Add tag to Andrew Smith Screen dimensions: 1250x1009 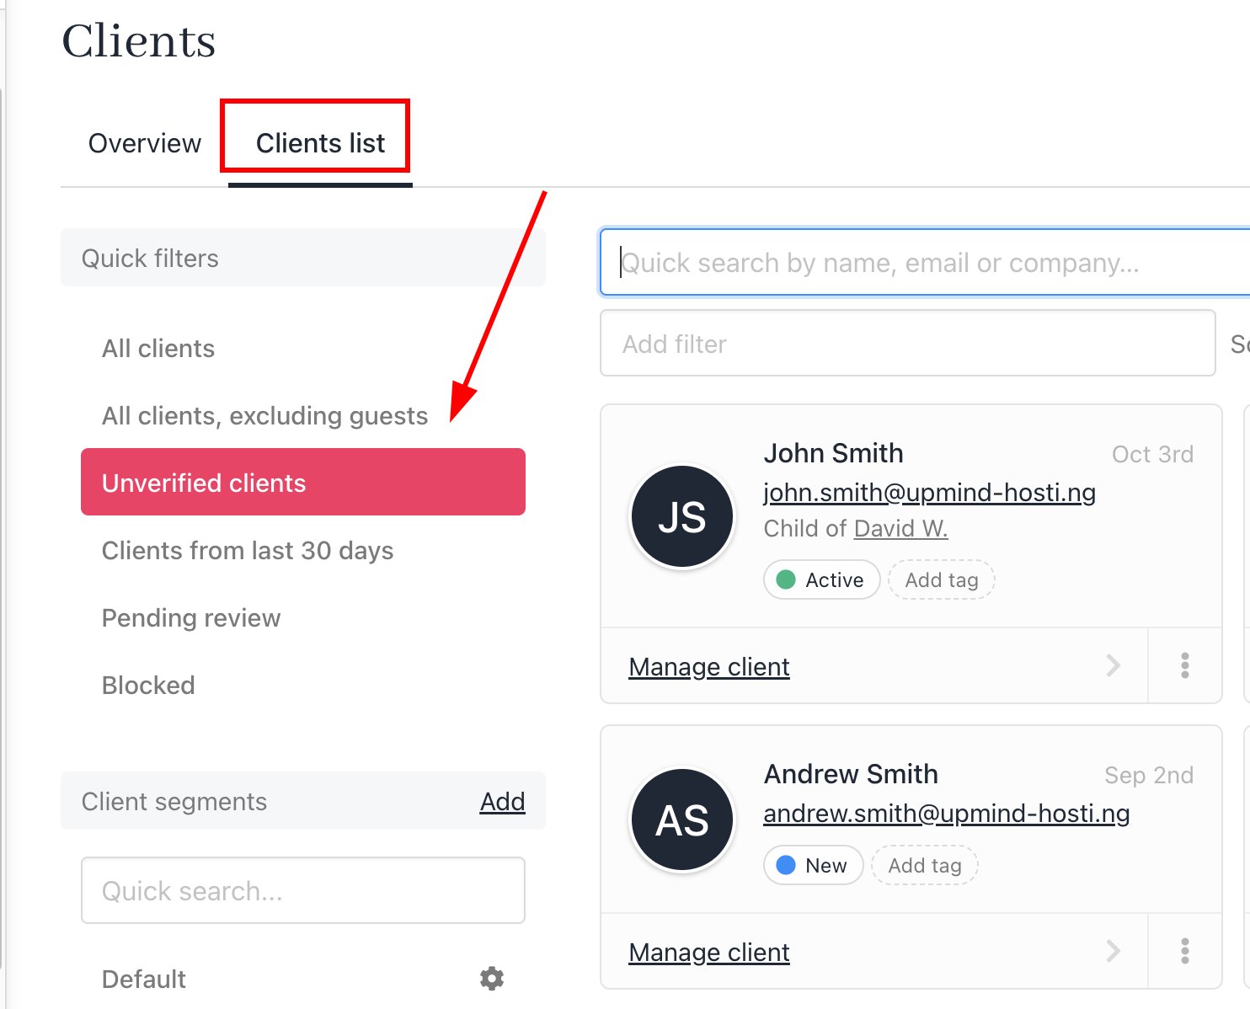coord(925,865)
